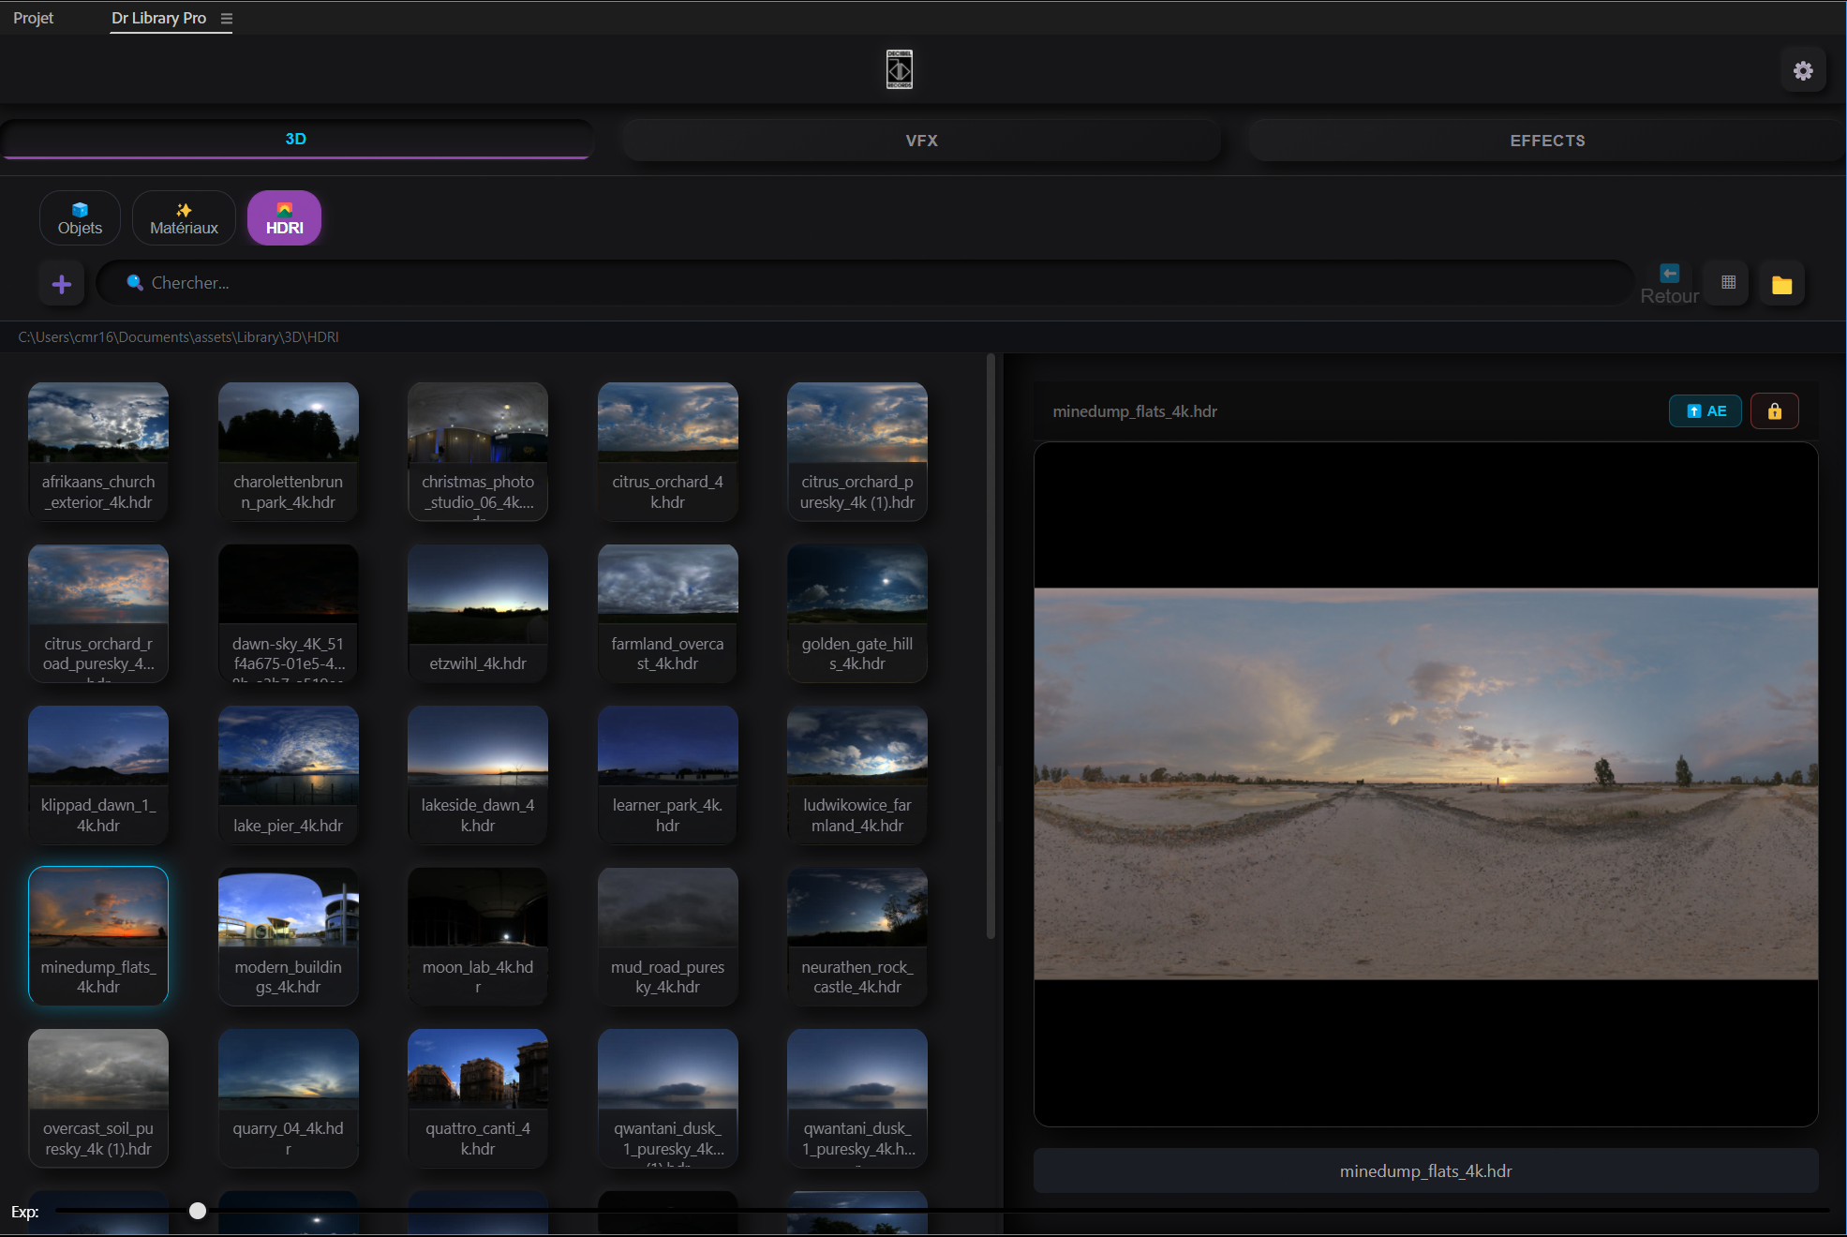Select golden_gate_hills_4k.hdr thumbnail

click(857, 613)
